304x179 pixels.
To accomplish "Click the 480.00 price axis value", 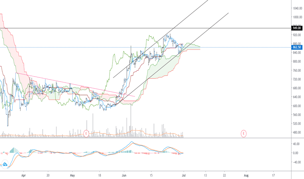I will [297, 132].
